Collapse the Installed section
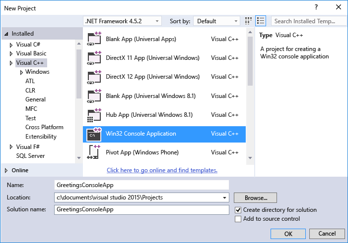Screen dimensions: 348x243 pyautogui.click(x=6, y=34)
